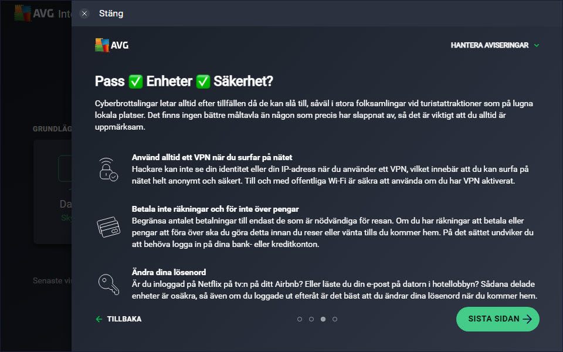Click the Ändra dina lösenord heading
This screenshot has height=352, width=563.
[x=169, y=272]
